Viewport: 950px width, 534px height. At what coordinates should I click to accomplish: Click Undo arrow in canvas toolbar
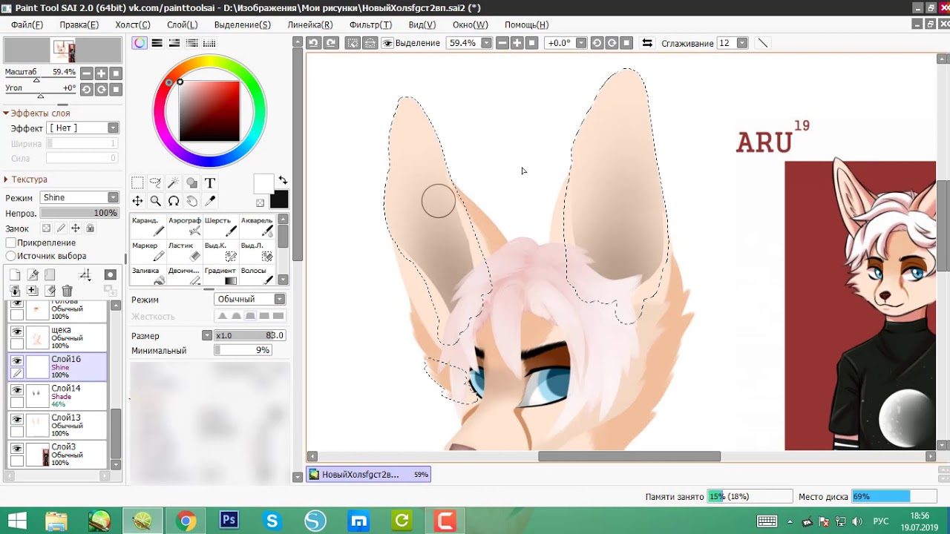coord(313,43)
